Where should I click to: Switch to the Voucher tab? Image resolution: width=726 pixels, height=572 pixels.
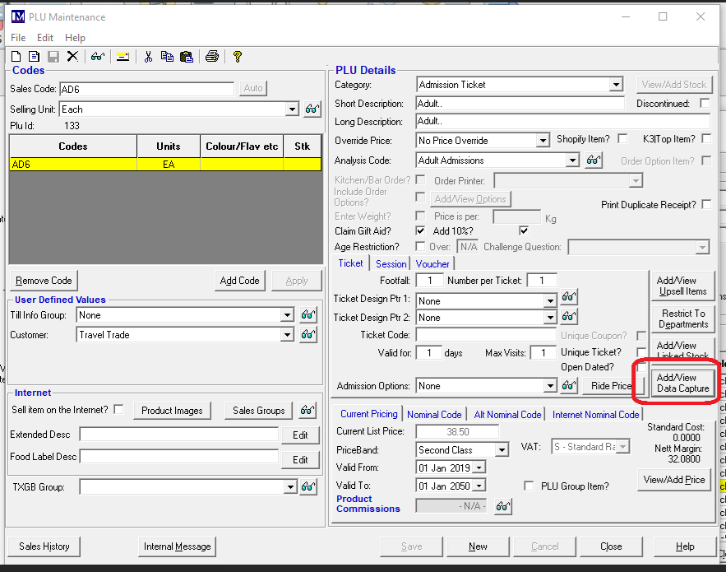tap(432, 264)
